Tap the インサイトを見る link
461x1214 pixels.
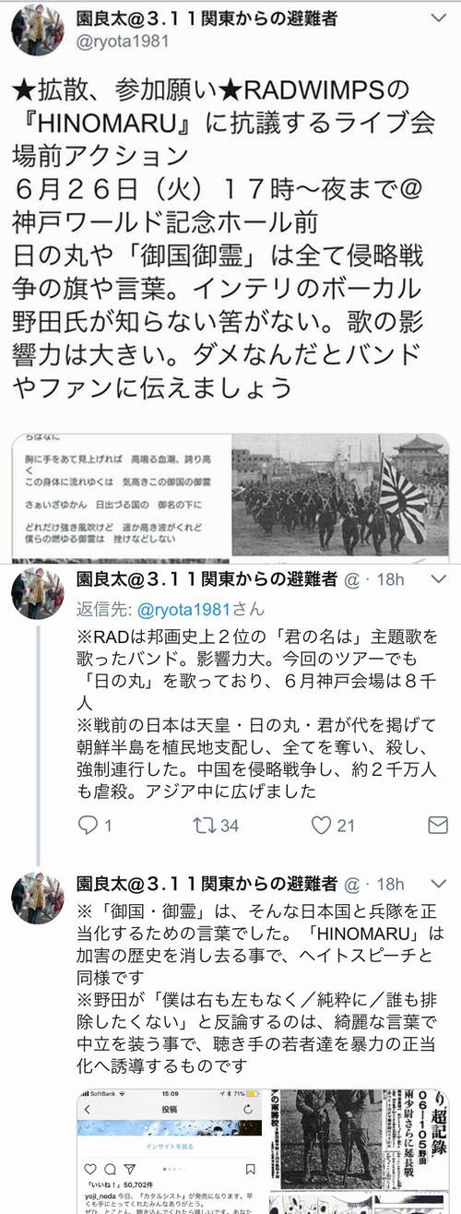coord(170,1146)
